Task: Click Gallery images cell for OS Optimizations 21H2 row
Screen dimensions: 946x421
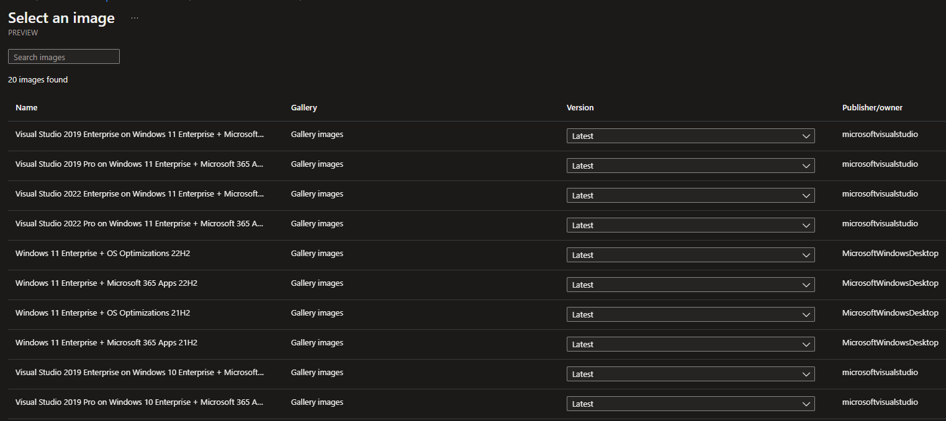Action: [x=317, y=312]
